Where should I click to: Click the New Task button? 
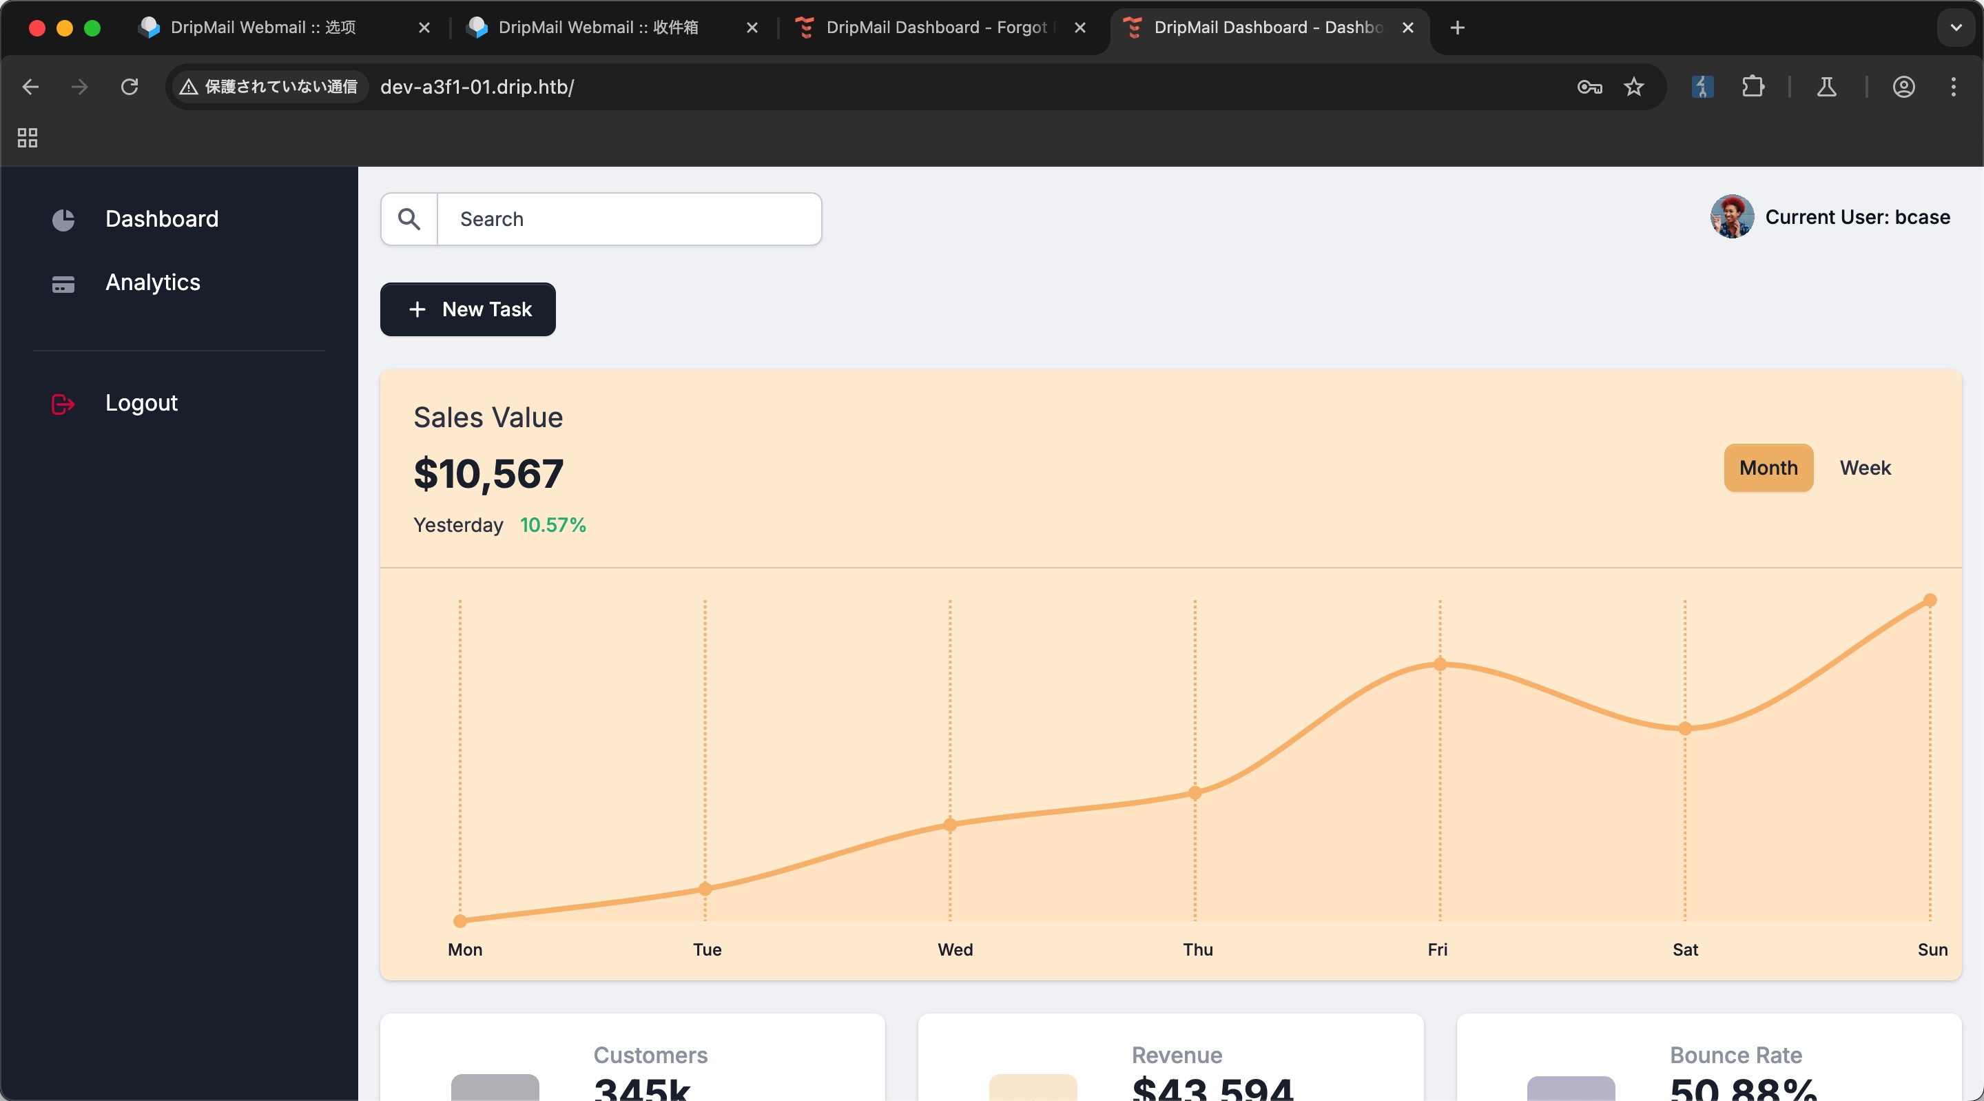(468, 310)
